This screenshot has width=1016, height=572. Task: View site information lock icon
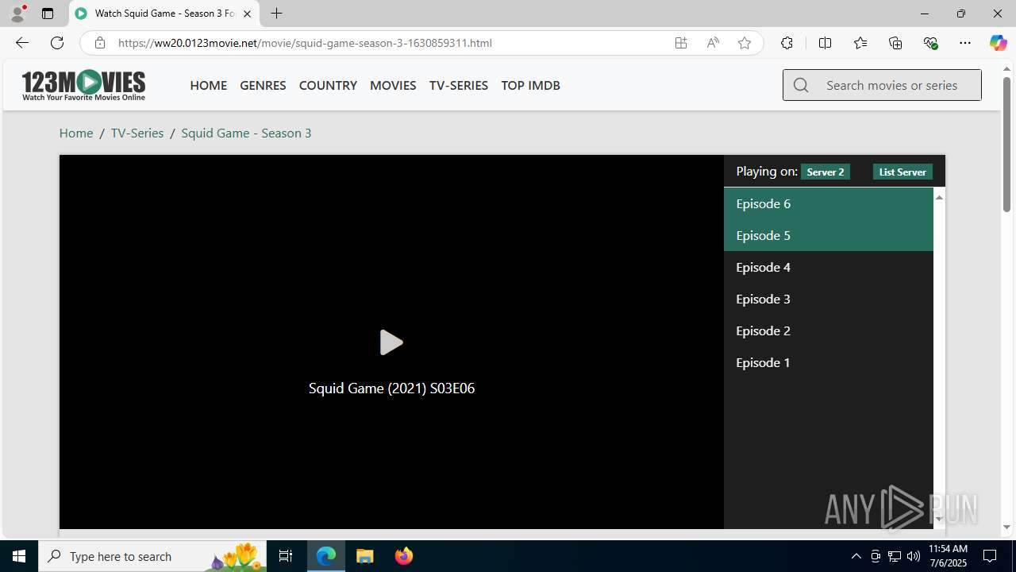pos(99,43)
